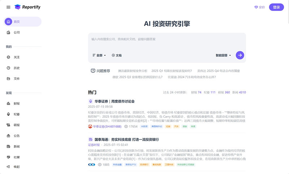Select suggestion 腾讯最新财报业务分析
The width and height of the screenshot is (289, 174).
(133, 71)
